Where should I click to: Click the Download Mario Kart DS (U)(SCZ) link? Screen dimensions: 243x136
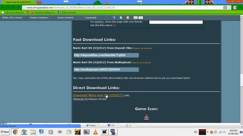click(x=98, y=95)
